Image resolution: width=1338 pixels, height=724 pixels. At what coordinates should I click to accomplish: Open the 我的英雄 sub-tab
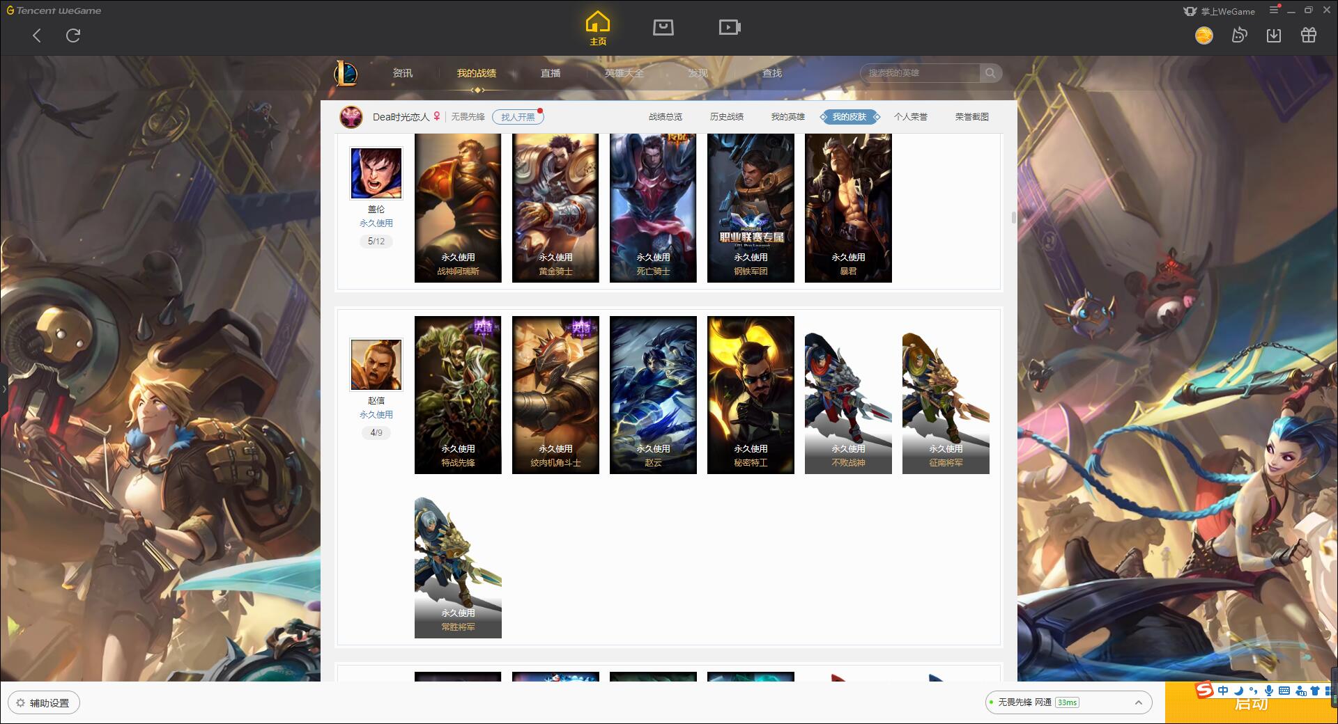[788, 117]
